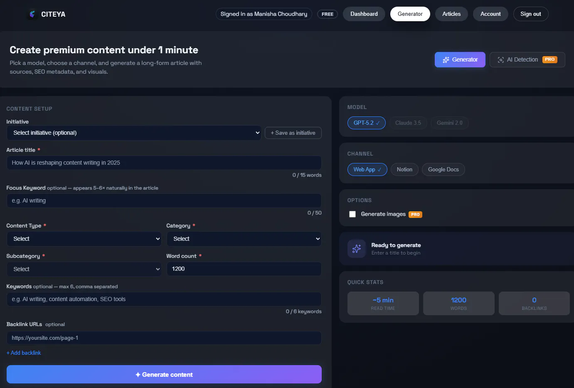Open the Generator nav item

click(x=410, y=14)
